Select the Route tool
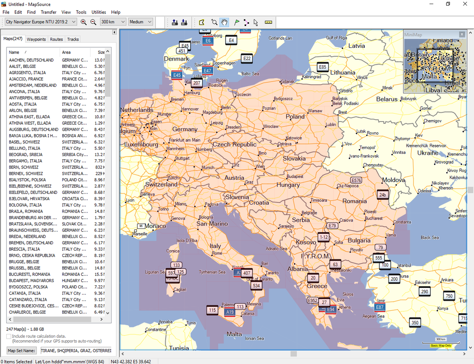 point(247,22)
